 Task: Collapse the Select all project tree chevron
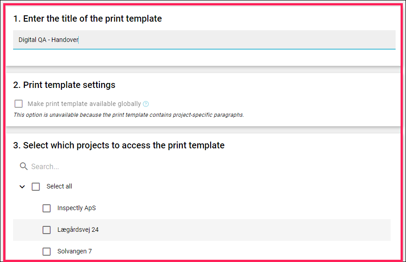(22, 187)
